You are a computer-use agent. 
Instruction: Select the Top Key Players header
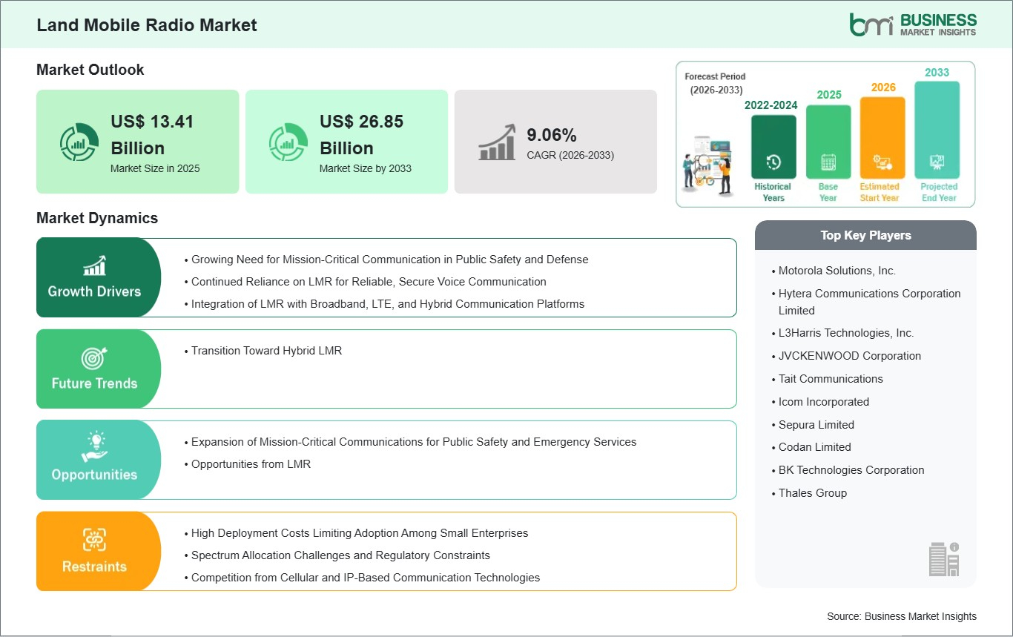(x=865, y=235)
